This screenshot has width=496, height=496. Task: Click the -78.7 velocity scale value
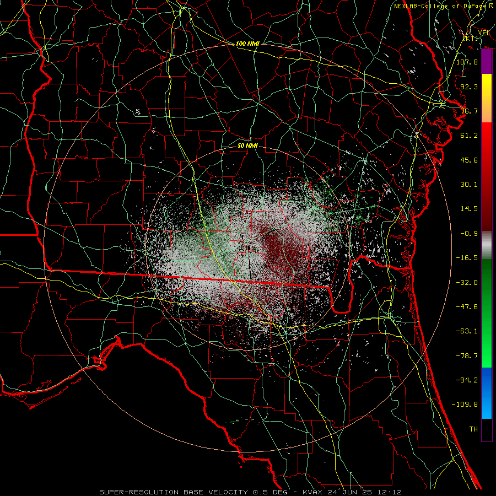click(467, 356)
